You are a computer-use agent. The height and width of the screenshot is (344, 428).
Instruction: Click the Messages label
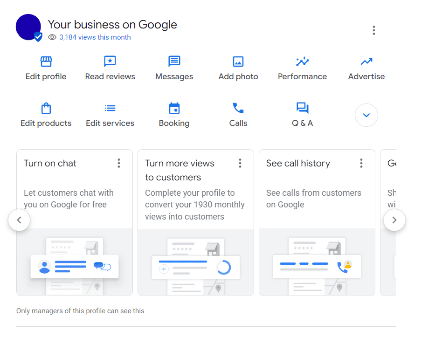[174, 76]
